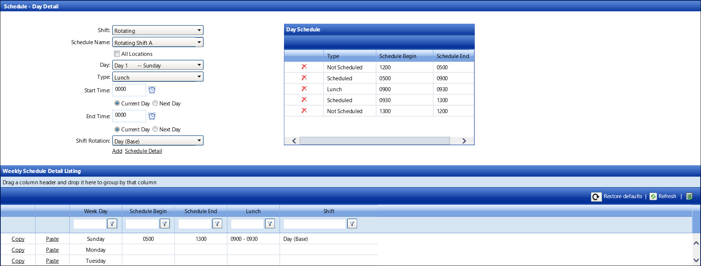
Task: Delete the Lunch row in Day Schedule
Action: click(304, 89)
